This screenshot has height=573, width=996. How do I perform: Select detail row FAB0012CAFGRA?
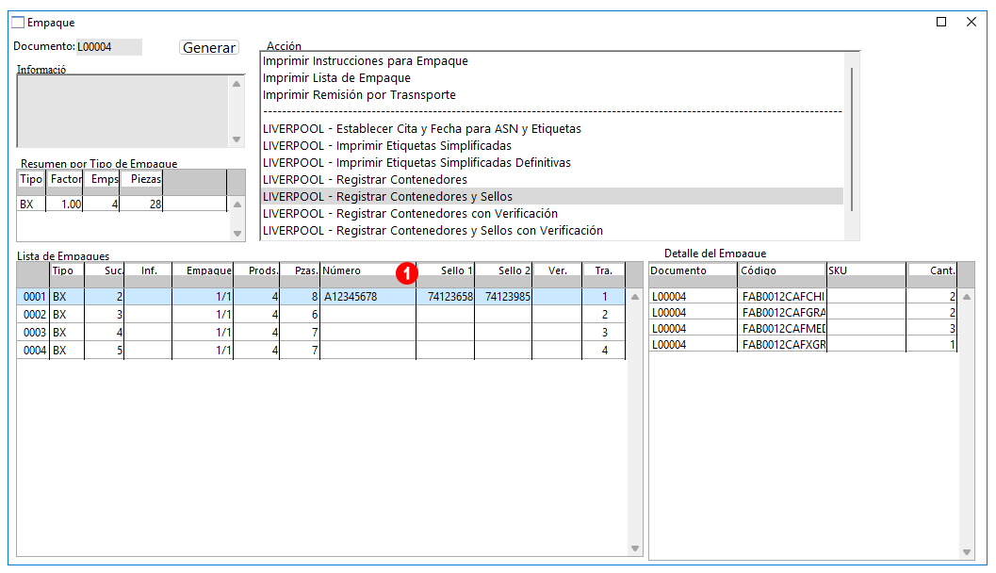(803, 313)
